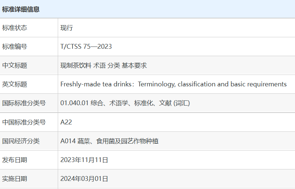Click the 中文标题 row label
Screen dimensions: 295x189
coord(15,65)
